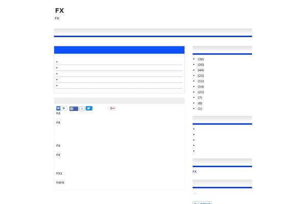Open the large FX site title
Image resolution: width=306 pixels, height=204 pixels.
(60, 11)
